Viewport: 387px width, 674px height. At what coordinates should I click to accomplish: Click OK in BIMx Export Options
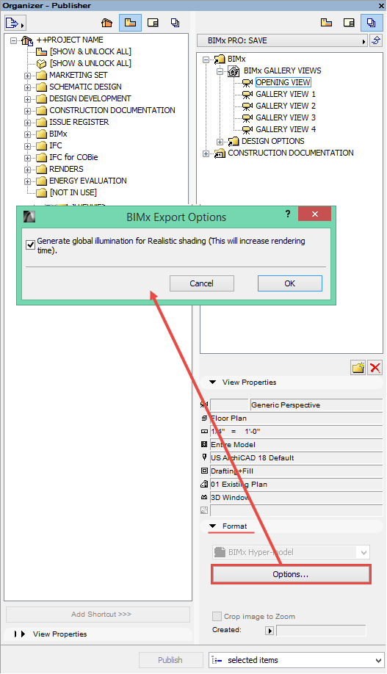click(290, 283)
